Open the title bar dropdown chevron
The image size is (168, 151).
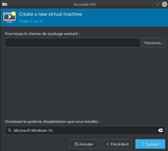click(x=158, y=4)
